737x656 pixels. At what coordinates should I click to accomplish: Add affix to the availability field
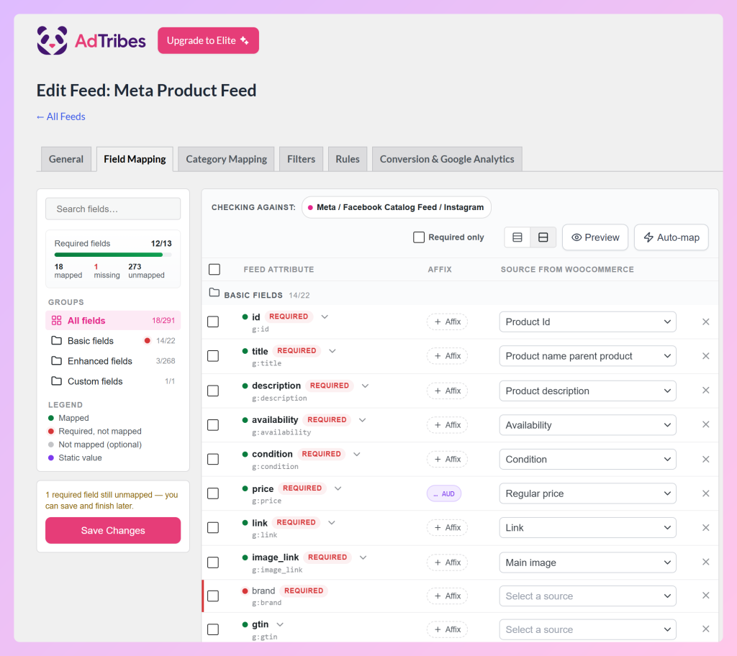pyautogui.click(x=447, y=425)
